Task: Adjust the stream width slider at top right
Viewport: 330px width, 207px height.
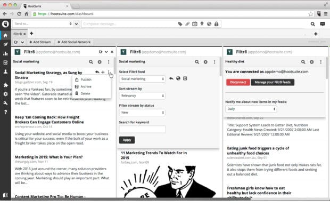Action: (317, 42)
